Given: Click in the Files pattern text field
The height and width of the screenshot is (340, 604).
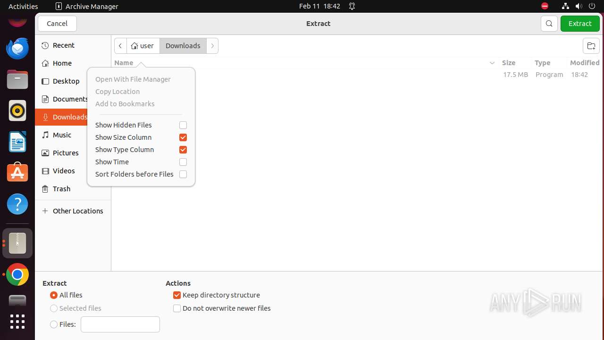Looking at the screenshot, I should (x=120, y=324).
